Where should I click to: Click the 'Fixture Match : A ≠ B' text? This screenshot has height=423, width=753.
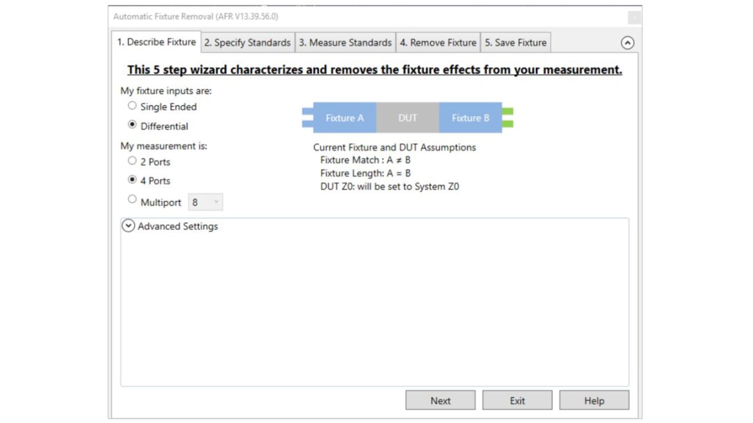pos(365,160)
